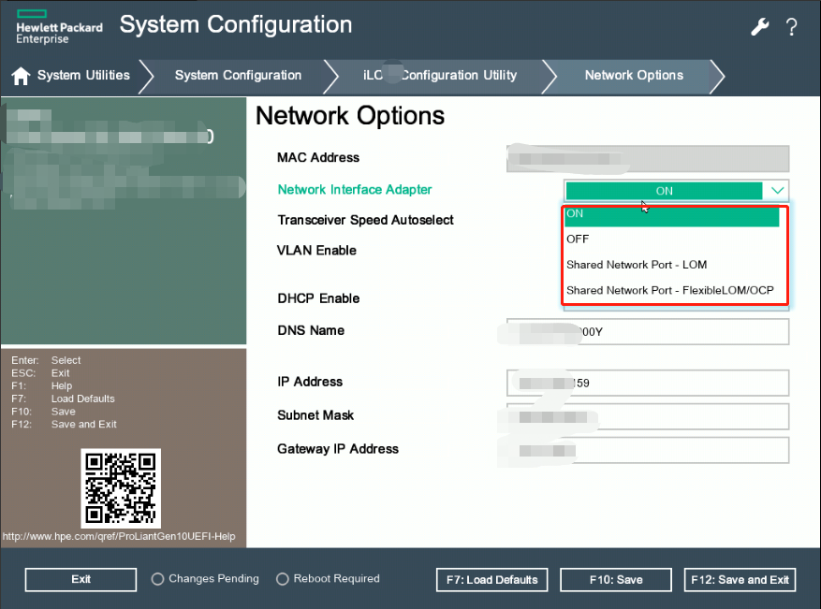Toggle the Reboot Required indicator
The image size is (821, 609).
click(283, 579)
